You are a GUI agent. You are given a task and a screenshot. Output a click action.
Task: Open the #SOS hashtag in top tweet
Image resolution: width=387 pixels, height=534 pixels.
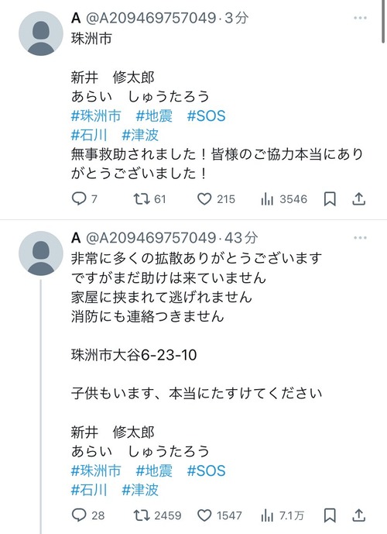(x=206, y=116)
